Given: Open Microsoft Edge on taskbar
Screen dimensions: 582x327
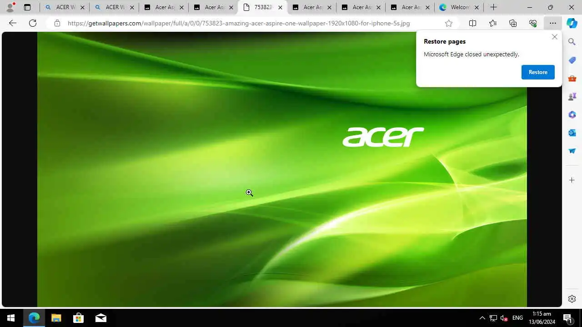Looking at the screenshot, I should pyautogui.click(x=34, y=318).
